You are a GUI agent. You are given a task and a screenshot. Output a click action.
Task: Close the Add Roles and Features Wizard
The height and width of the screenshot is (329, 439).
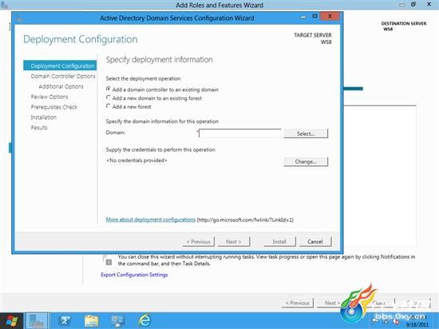click(429, 4)
